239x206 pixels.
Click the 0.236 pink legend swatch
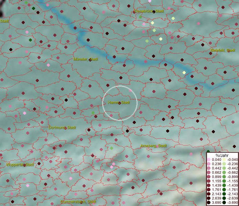(x=209, y=164)
